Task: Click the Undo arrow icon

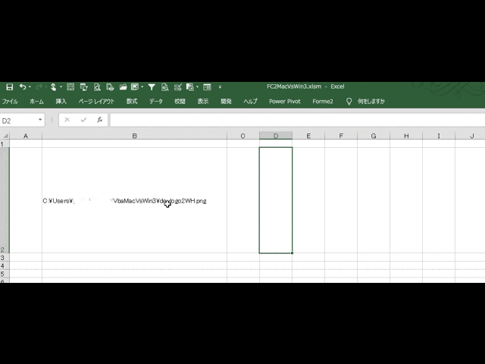Action: pyautogui.click(x=23, y=87)
